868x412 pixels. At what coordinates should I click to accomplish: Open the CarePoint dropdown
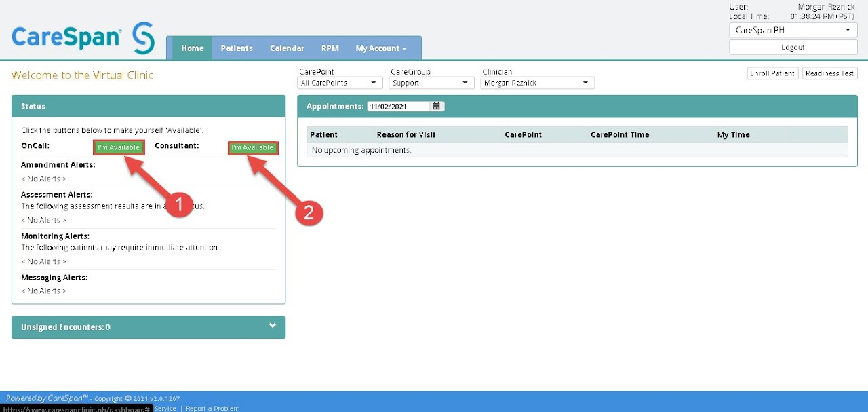340,83
